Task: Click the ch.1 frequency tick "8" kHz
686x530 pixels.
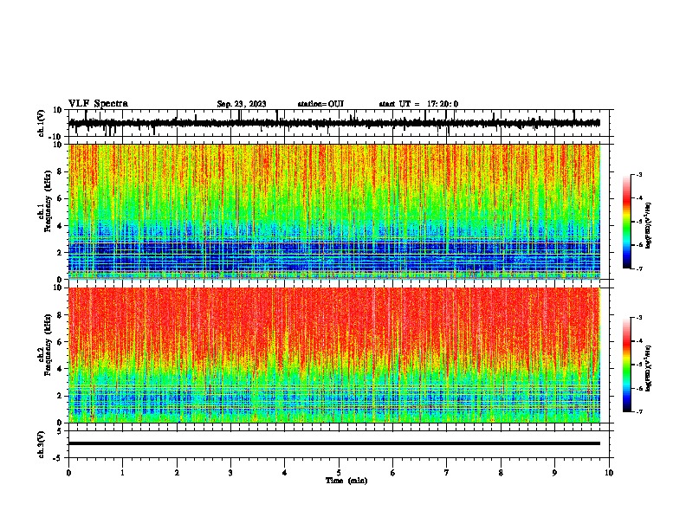Action: click(x=61, y=171)
